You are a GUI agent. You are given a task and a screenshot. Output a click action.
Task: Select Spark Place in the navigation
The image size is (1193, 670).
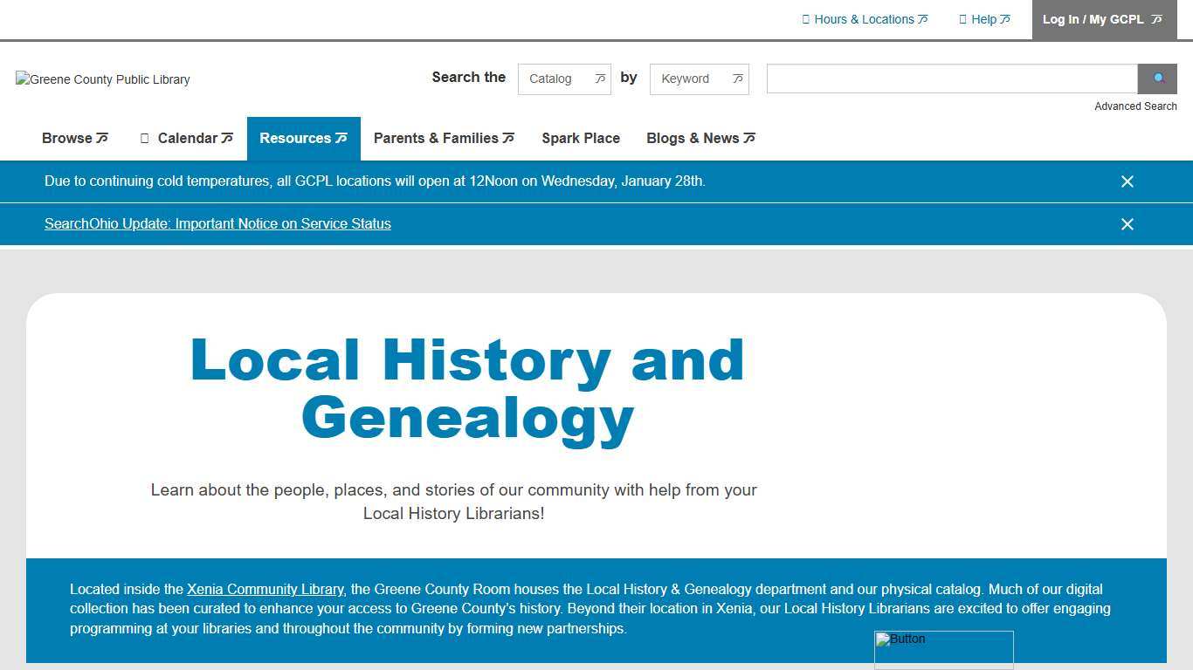pyautogui.click(x=581, y=138)
